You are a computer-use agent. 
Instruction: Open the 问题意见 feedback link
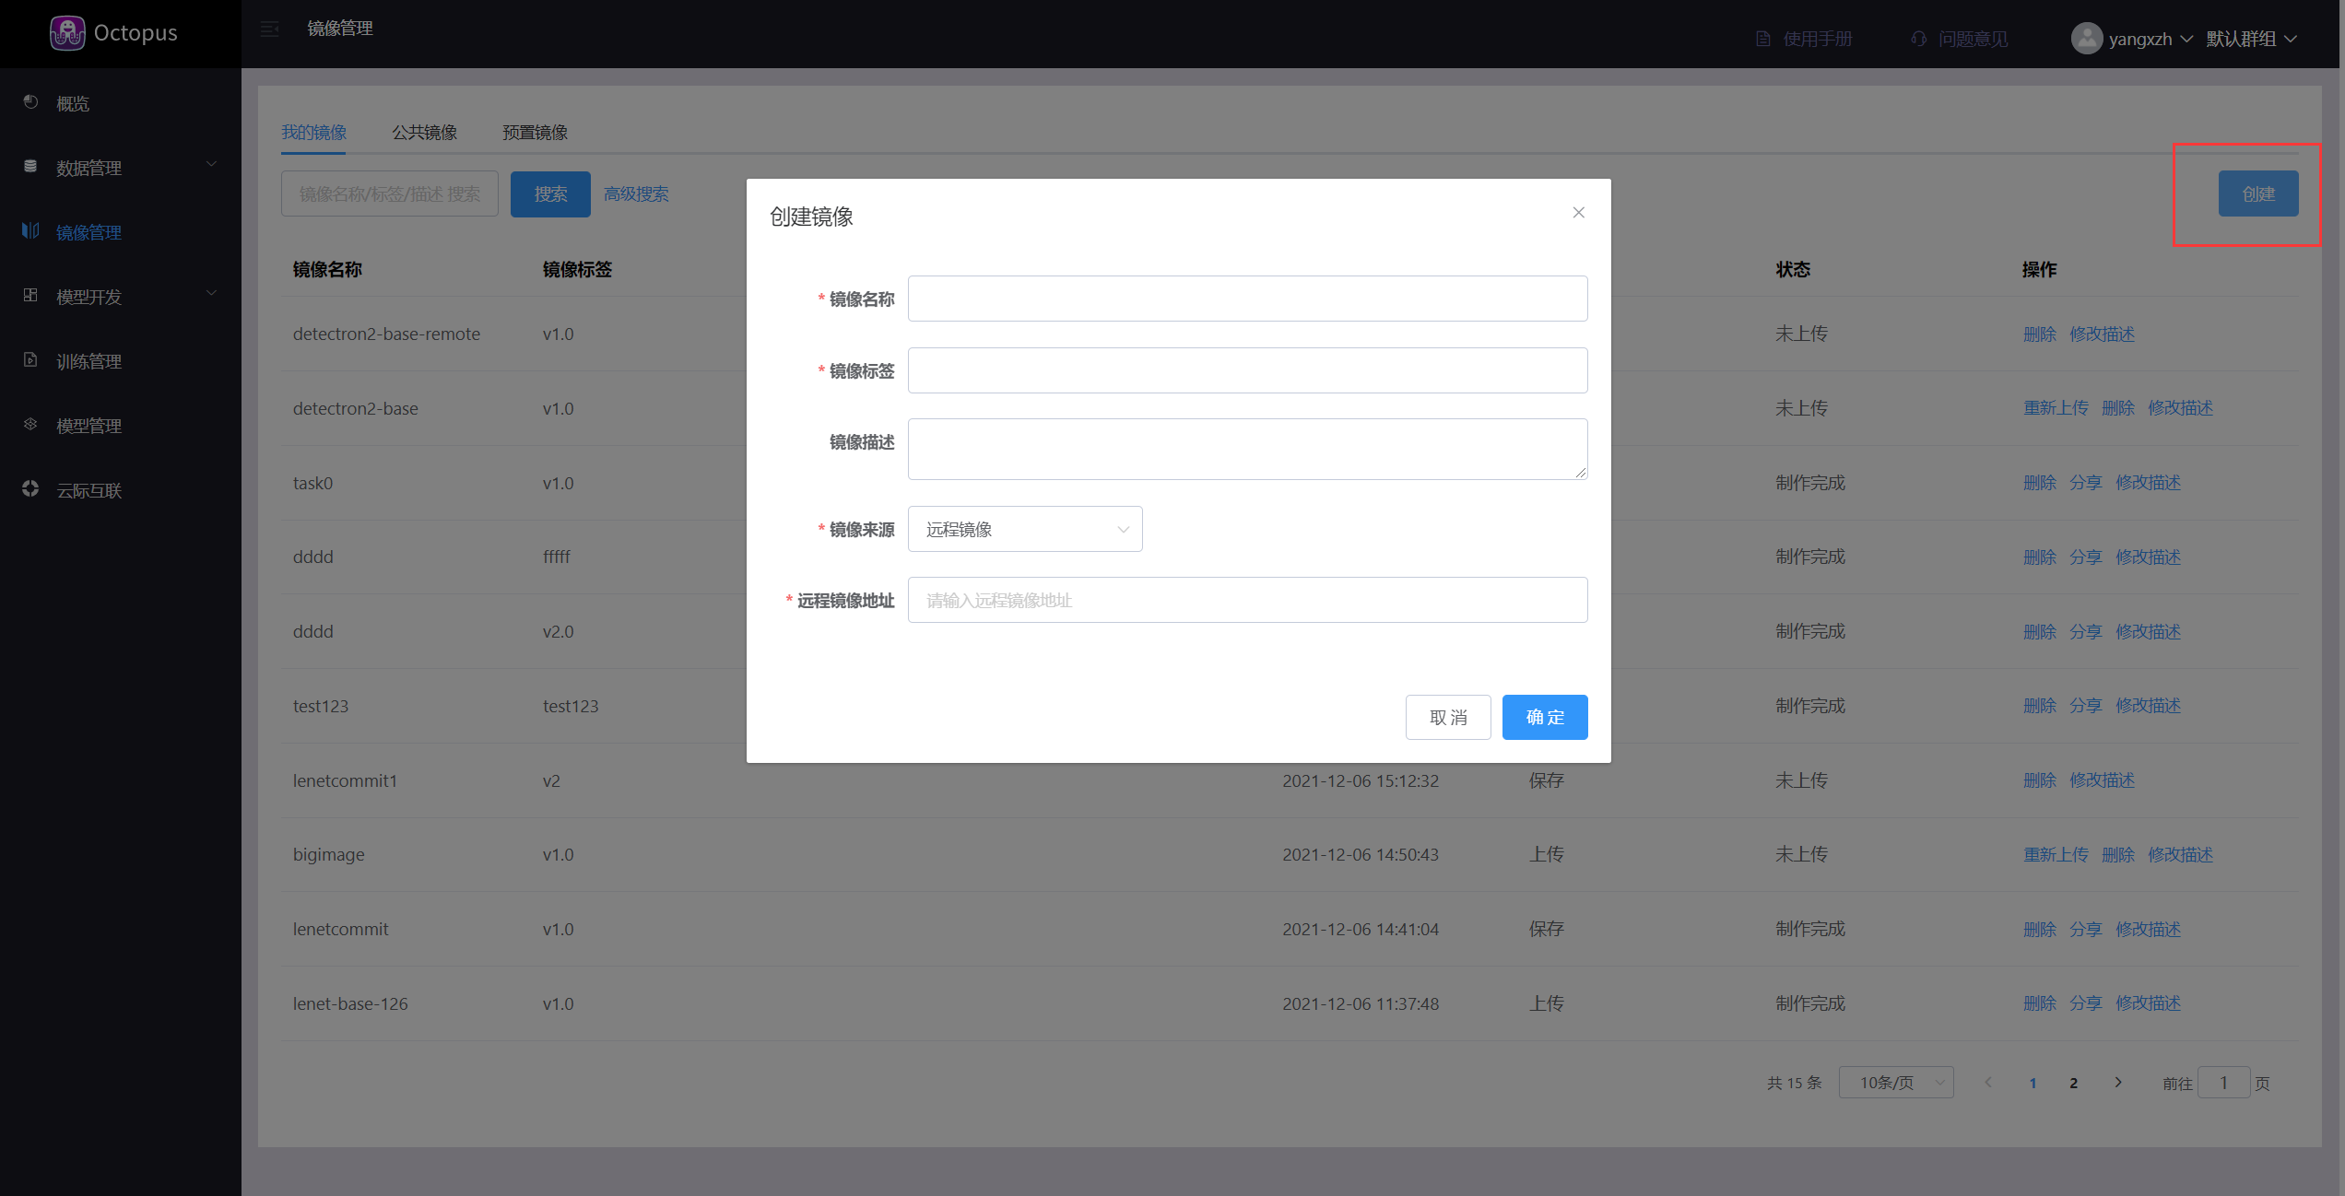pyautogui.click(x=1973, y=39)
